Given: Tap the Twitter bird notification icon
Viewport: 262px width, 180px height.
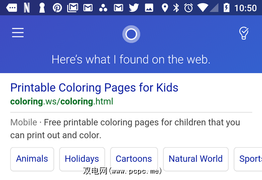Looking at the screenshot, I should coord(134,7).
